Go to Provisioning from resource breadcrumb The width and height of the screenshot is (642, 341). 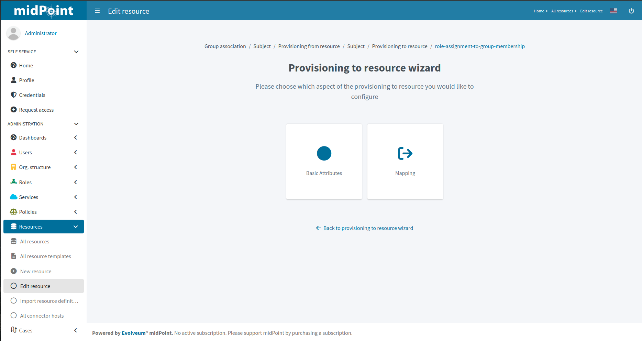(x=309, y=46)
